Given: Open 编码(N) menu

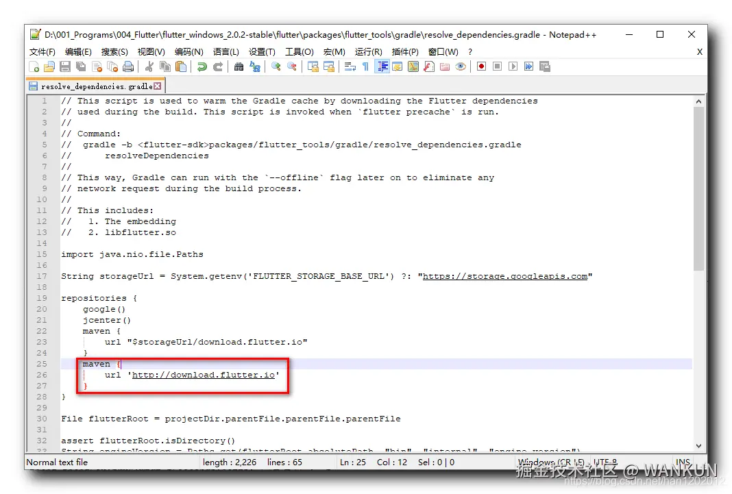Looking at the screenshot, I should coord(189,52).
